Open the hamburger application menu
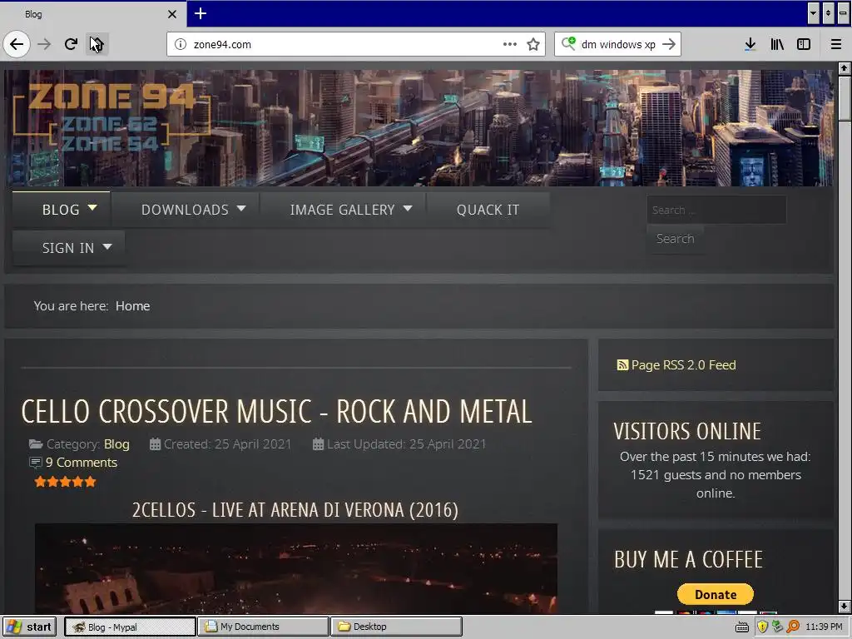Image resolution: width=852 pixels, height=639 pixels. point(836,44)
